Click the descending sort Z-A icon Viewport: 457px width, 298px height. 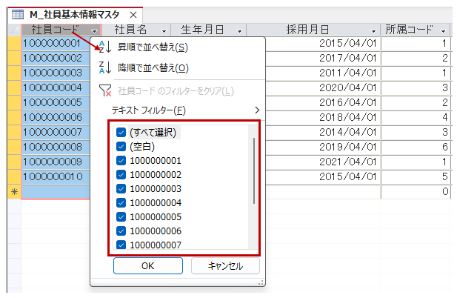pyautogui.click(x=104, y=68)
